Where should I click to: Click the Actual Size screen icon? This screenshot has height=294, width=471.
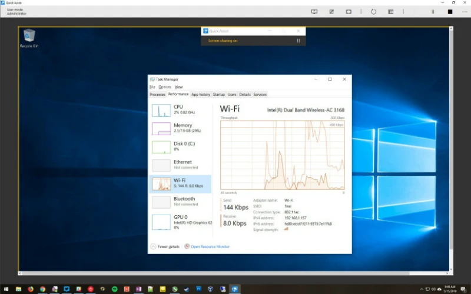(349, 11)
